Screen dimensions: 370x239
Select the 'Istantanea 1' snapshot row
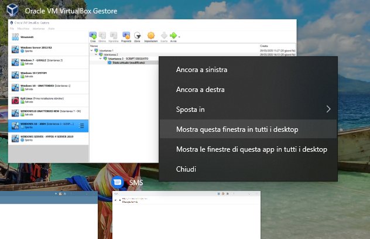coord(104,50)
